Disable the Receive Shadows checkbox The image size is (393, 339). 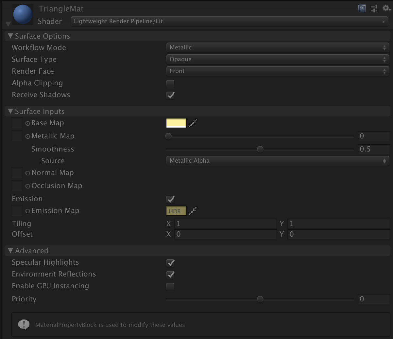(x=170, y=95)
